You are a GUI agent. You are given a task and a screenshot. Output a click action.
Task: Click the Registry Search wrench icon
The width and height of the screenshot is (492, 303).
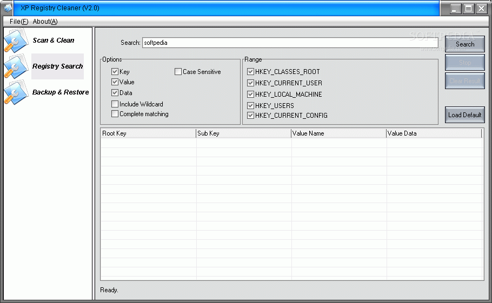[16, 66]
